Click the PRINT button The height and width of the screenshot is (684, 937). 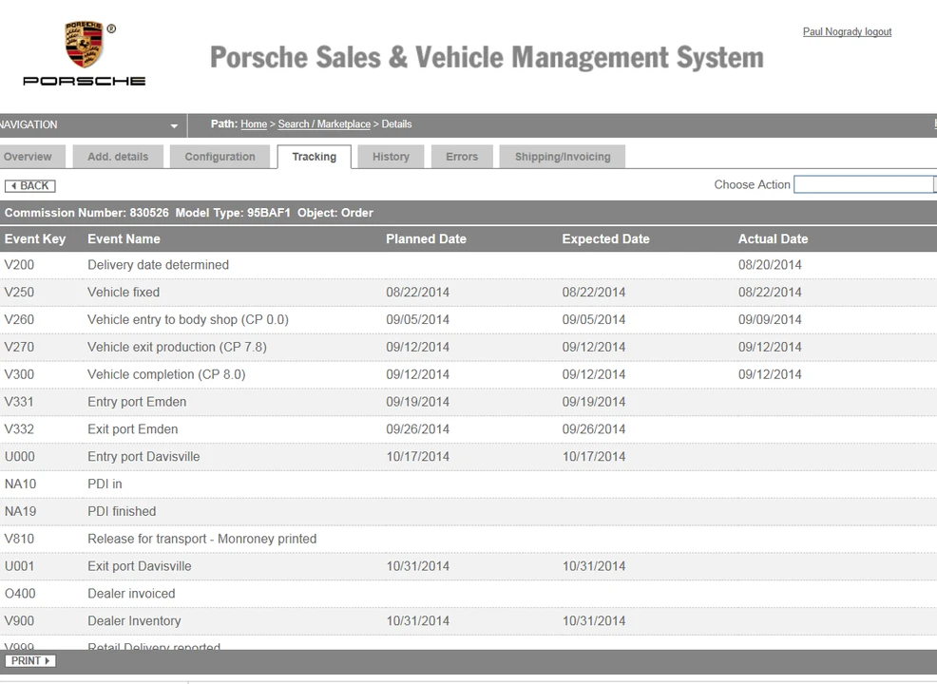click(29, 660)
